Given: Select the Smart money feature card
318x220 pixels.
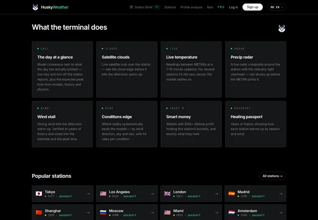Looking at the screenshot, I should [191, 124].
